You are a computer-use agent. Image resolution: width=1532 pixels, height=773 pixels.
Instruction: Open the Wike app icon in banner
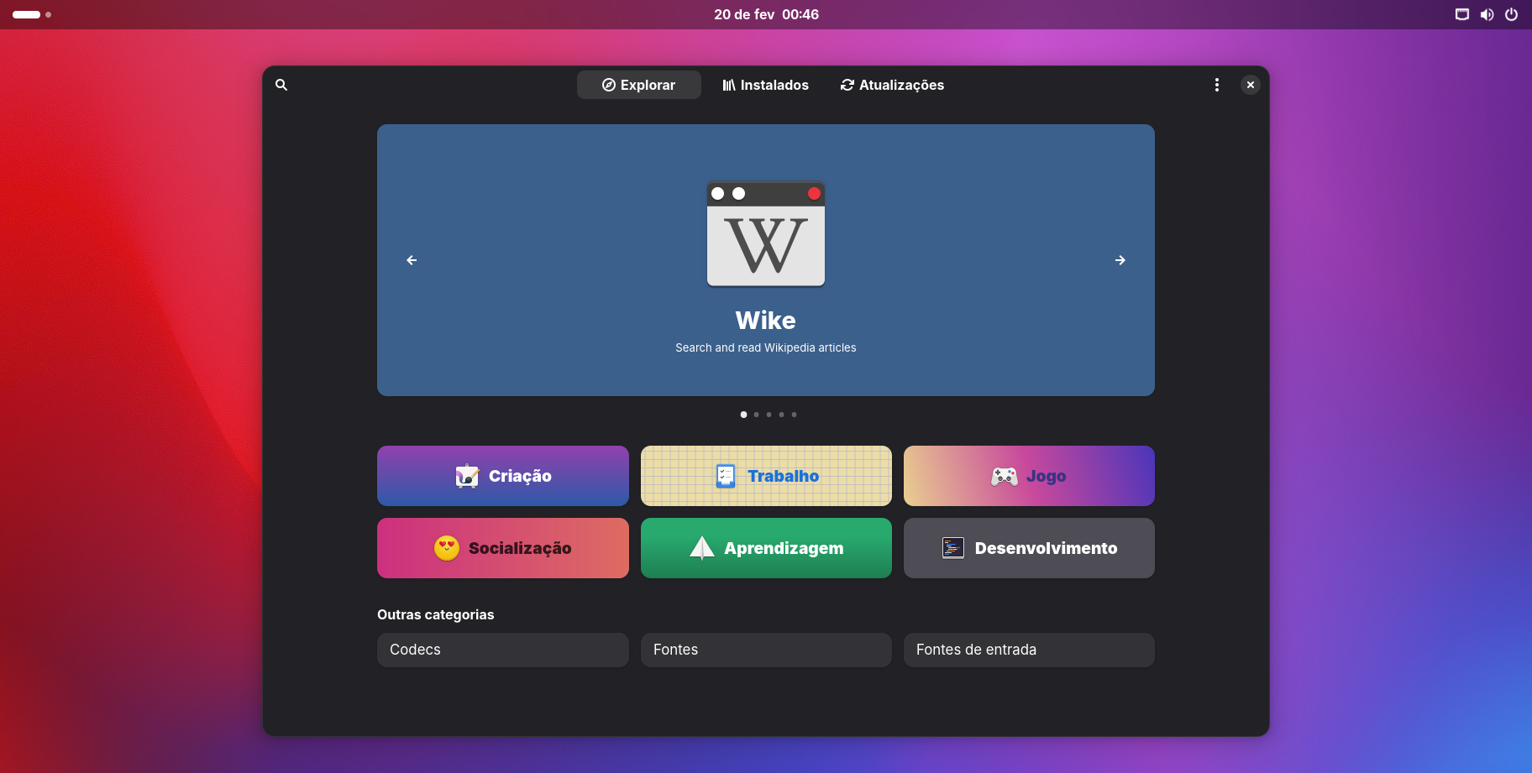tap(765, 234)
